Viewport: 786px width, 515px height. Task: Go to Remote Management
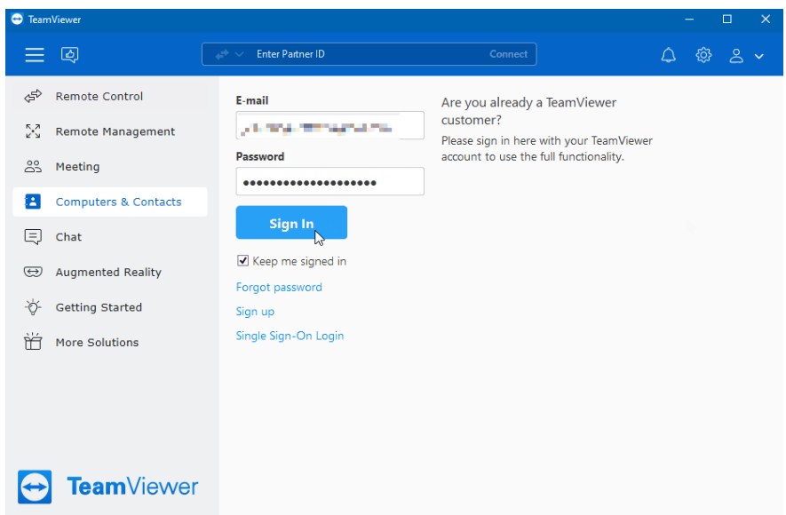[x=110, y=131]
